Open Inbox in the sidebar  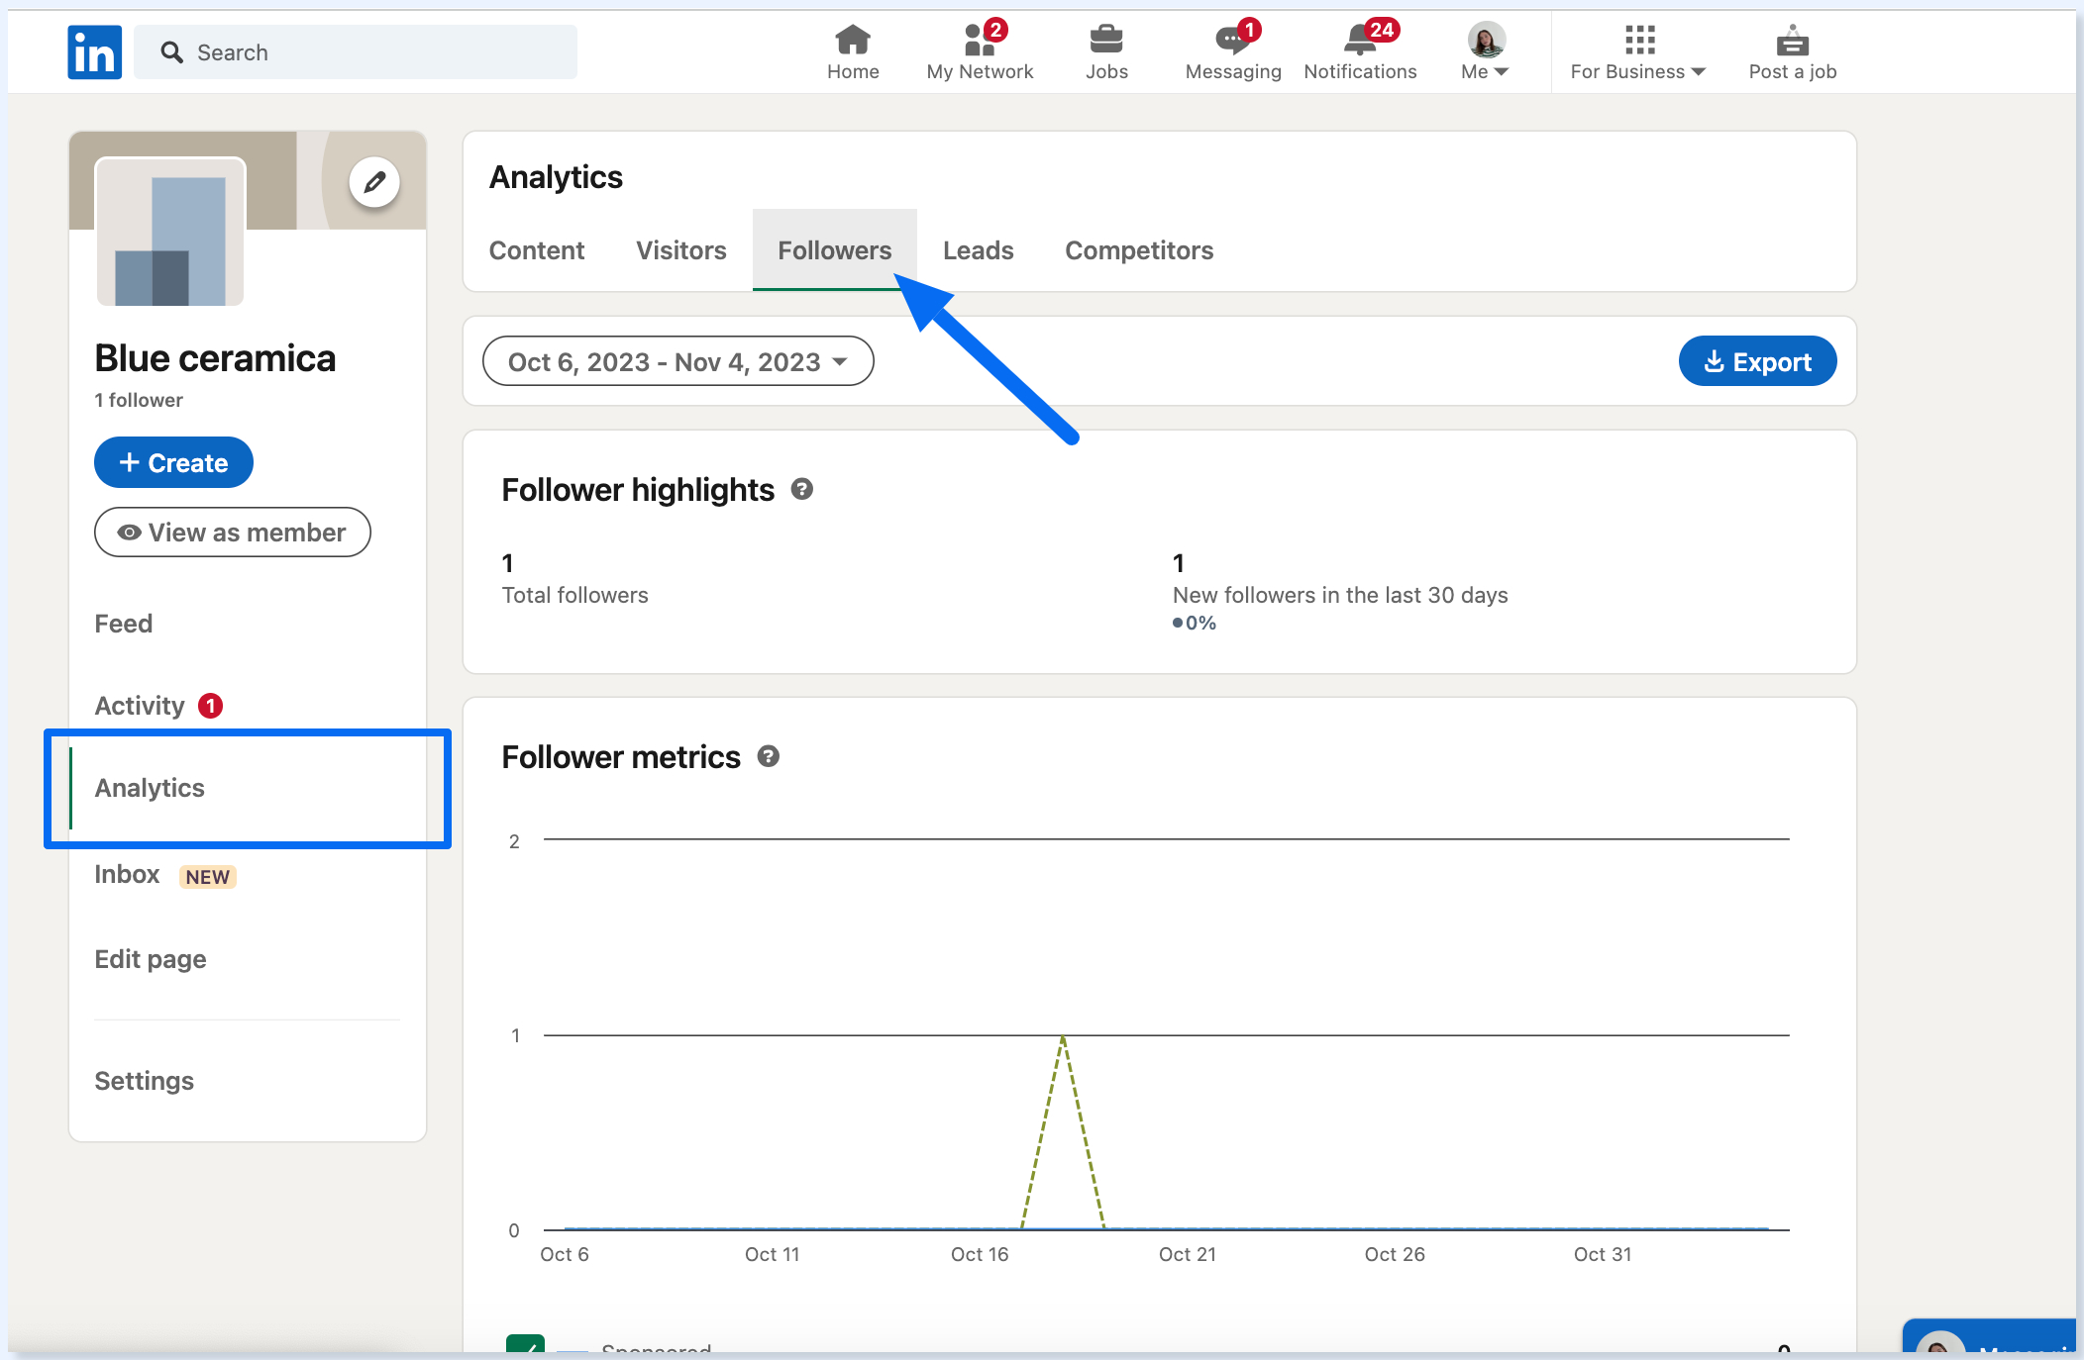(127, 874)
